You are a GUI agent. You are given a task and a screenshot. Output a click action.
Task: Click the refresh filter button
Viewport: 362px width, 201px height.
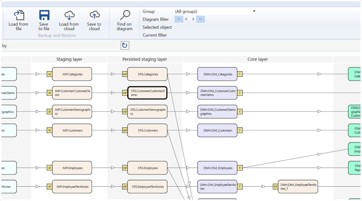[125, 45]
